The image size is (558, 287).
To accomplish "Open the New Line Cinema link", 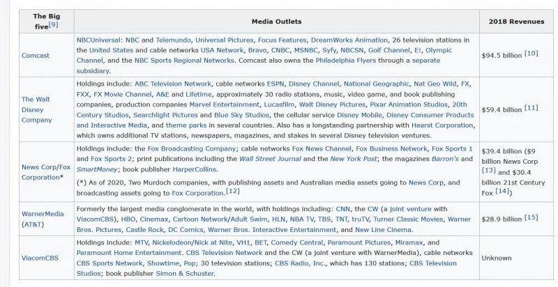I will 383,230.
